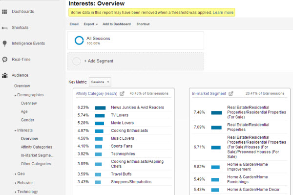Select Other Categories in sidebar
This screenshot has width=293, height=195.
36,164
